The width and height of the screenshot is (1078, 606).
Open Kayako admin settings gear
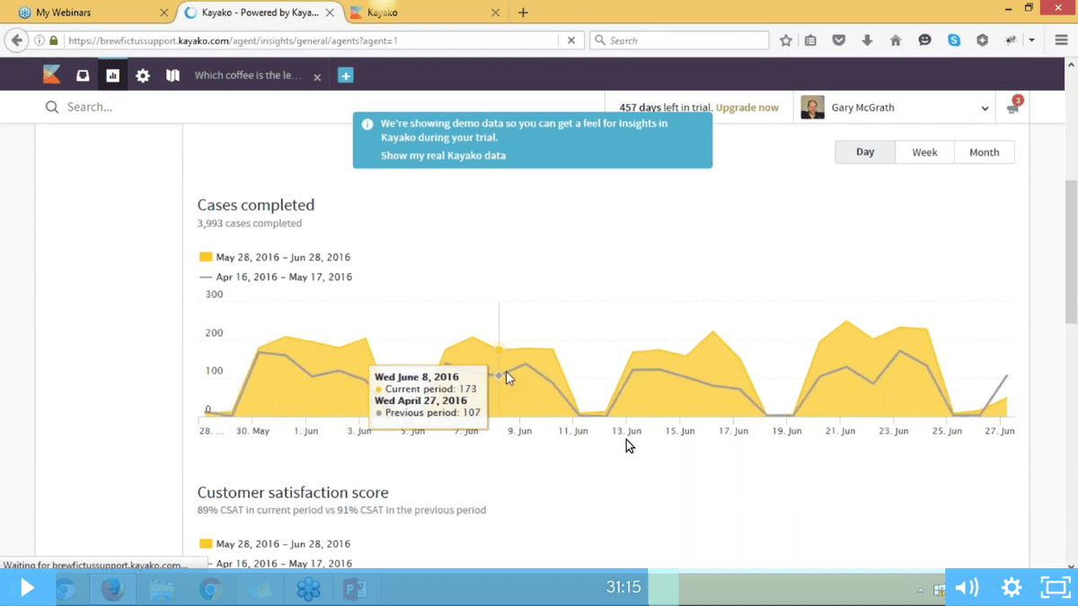coord(143,76)
